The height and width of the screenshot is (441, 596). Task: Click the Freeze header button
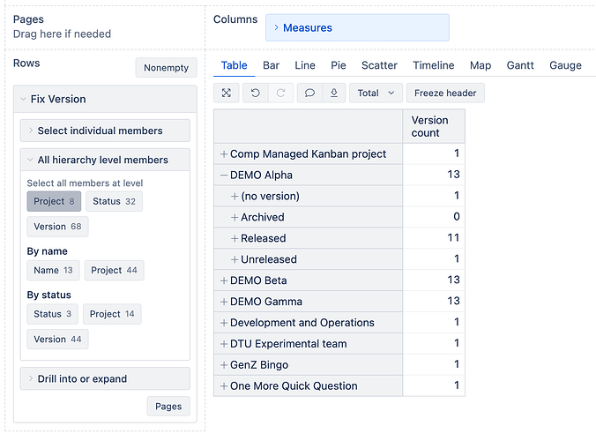[445, 93]
